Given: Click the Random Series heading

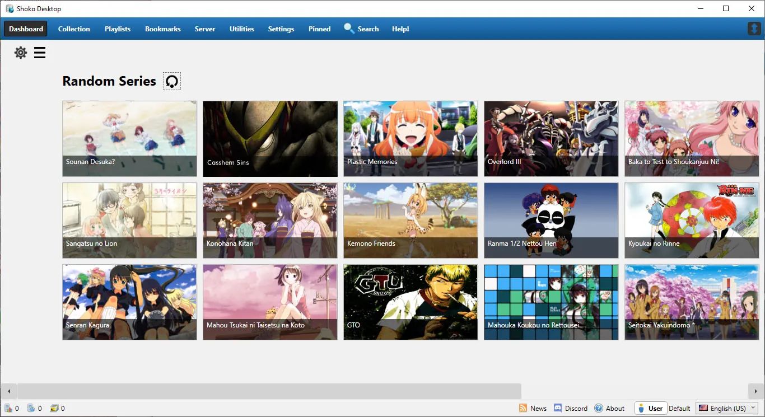Looking at the screenshot, I should 109,81.
